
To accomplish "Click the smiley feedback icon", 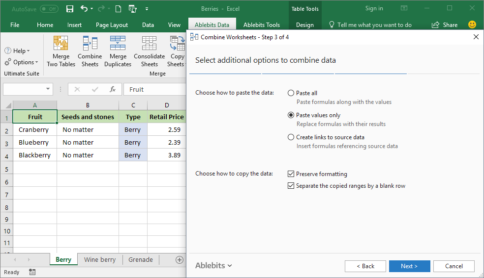I will [x=472, y=25].
